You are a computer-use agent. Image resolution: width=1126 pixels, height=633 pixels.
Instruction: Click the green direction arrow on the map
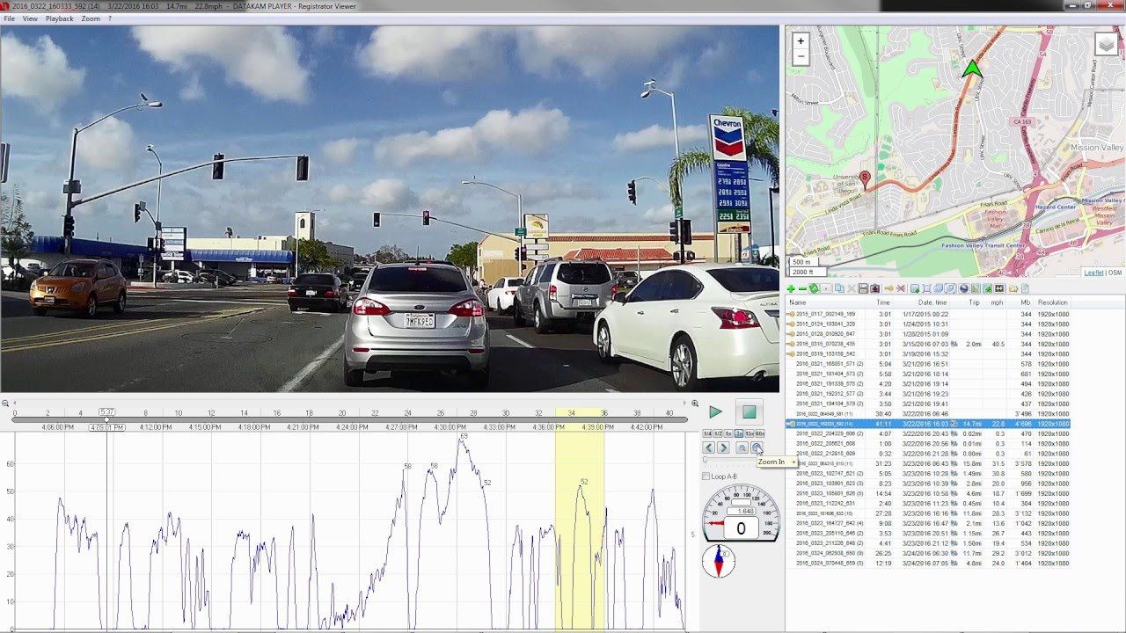point(972,69)
